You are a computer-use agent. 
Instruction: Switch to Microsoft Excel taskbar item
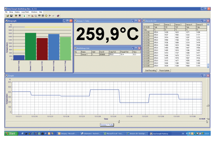coord(114,134)
